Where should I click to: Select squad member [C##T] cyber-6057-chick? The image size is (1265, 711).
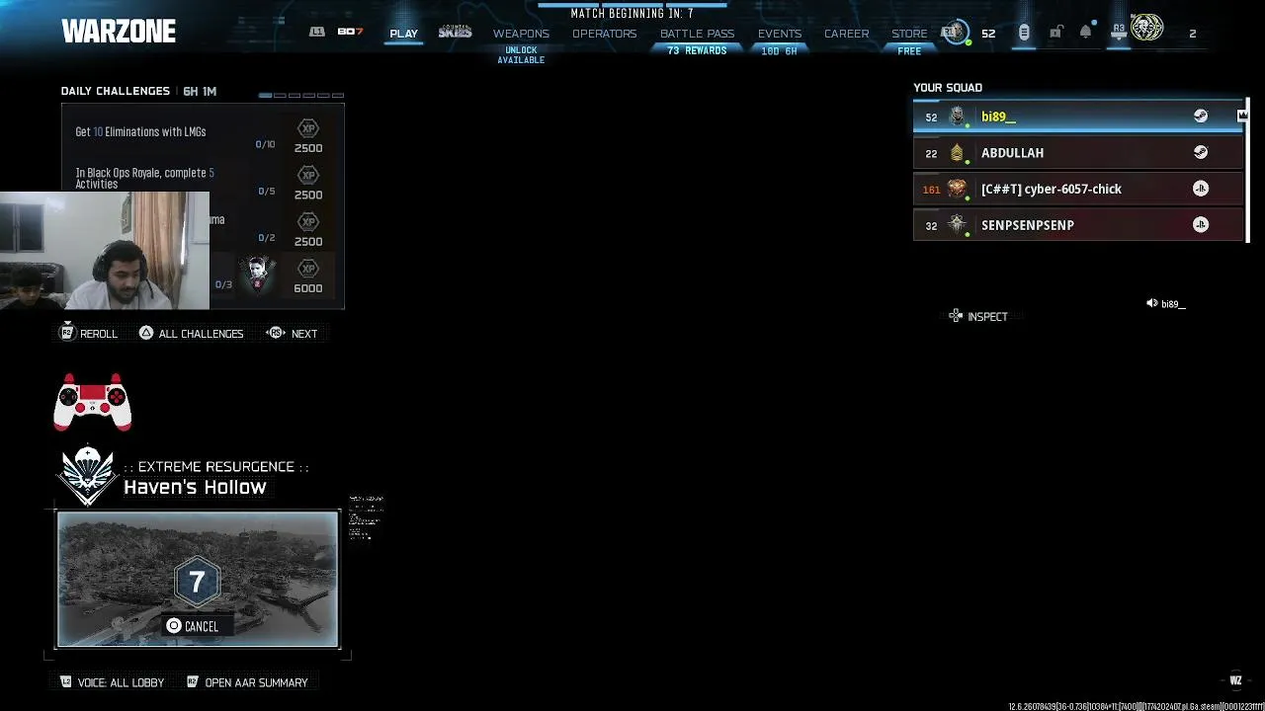coord(1078,189)
